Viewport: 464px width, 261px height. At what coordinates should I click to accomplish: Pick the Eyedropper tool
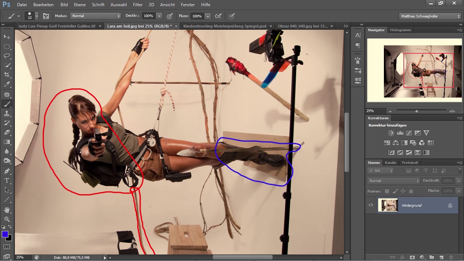coord(7,84)
